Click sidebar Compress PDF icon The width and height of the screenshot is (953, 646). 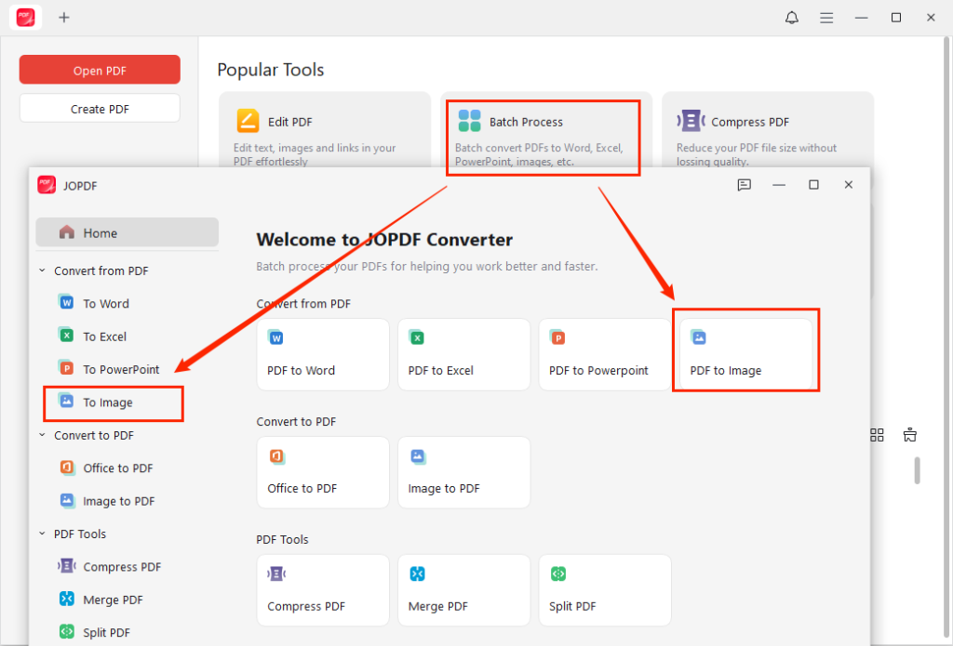click(67, 566)
